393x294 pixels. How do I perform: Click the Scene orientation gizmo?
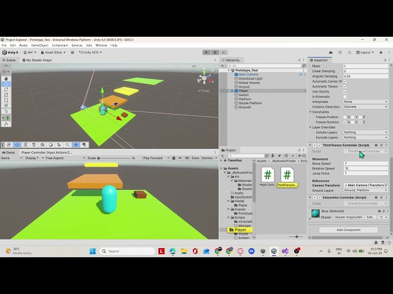pyautogui.click(x=205, y=77)
